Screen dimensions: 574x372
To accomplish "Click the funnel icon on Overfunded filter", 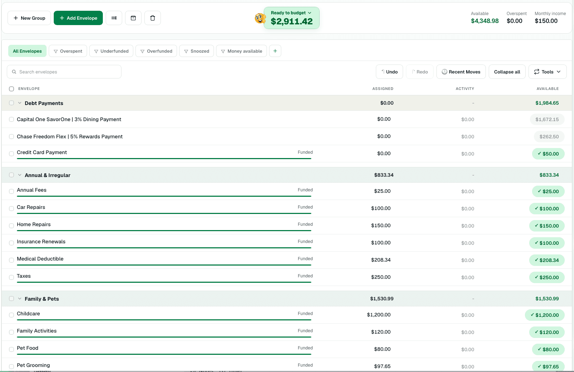I will (142, 51).
